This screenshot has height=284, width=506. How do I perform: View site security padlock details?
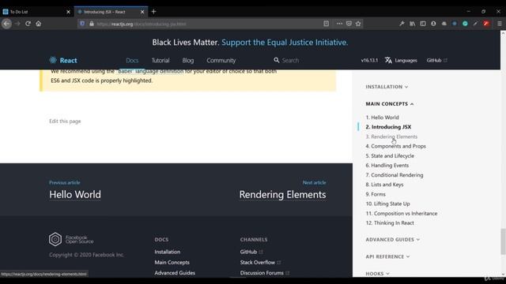click(x=92, y=24)
